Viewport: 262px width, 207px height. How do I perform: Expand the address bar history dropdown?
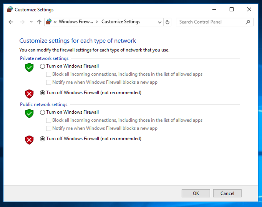coord(160,22)
